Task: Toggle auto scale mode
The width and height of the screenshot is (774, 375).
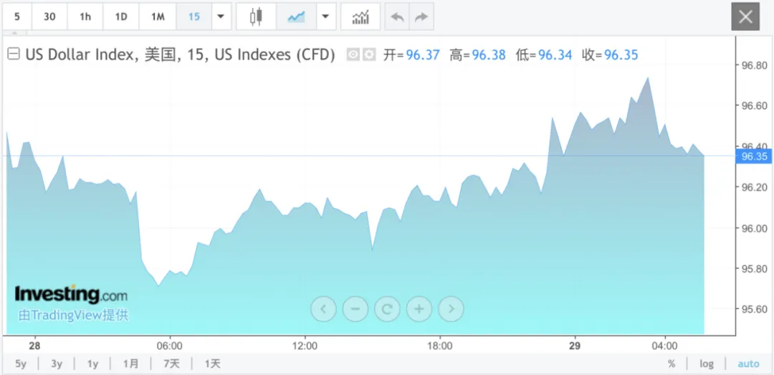Action: point(748,364)
